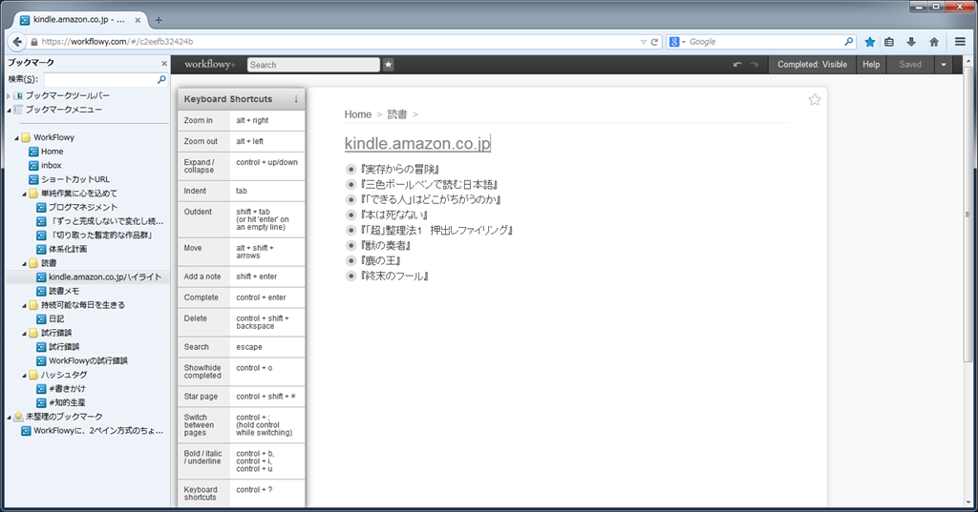Open the URL bar history dropdown arrow
This screenshot has width=978, height=512.
[643, 42]
